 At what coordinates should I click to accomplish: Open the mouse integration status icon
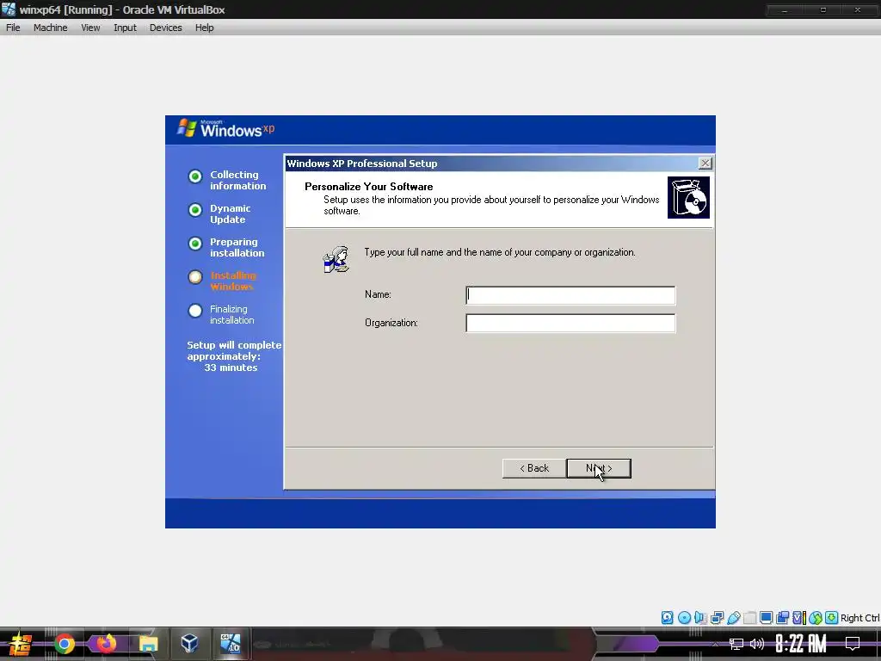(816, 618)
